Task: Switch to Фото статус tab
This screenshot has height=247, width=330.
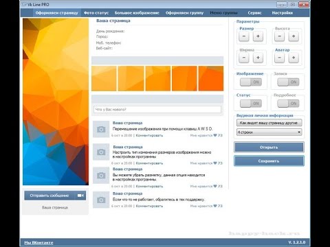Action: (x=96, y=13)
